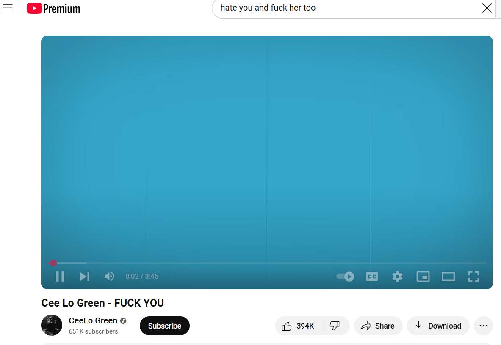Click the video title Cee Lo Green - FUCK YOU
Viewport: 501px width, 345px height.
tap(102, 303)
